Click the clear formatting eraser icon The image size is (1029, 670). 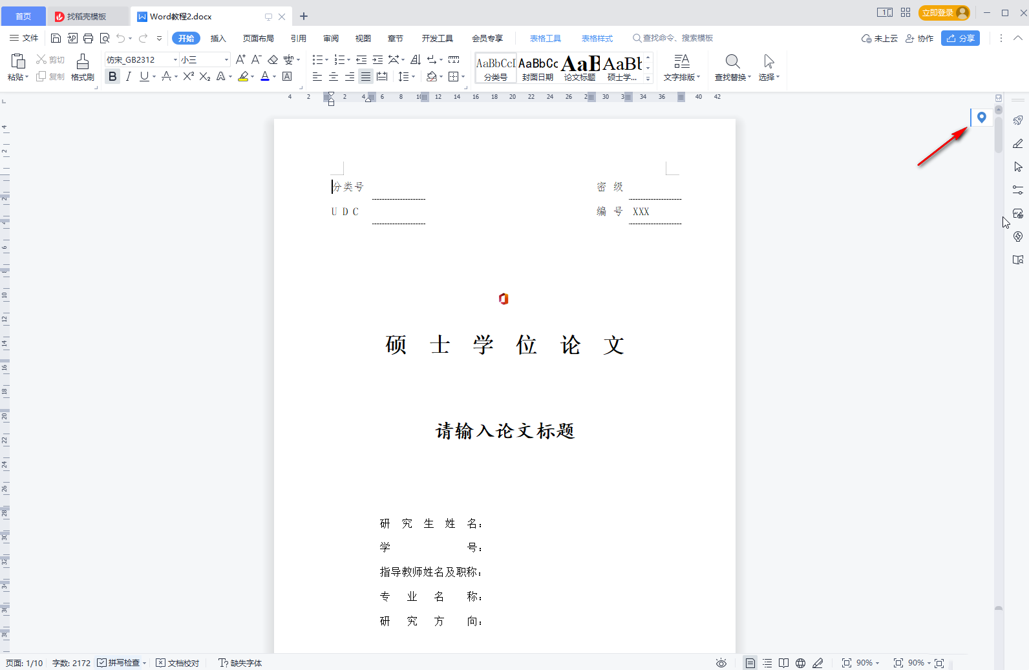[x=273, y=59]
